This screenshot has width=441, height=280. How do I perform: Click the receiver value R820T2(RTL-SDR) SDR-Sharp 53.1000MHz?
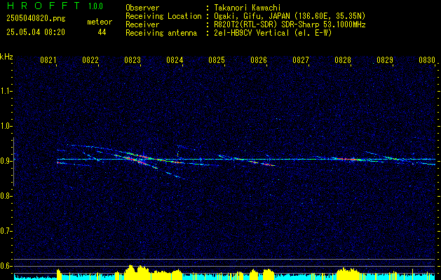click(290, 24)
